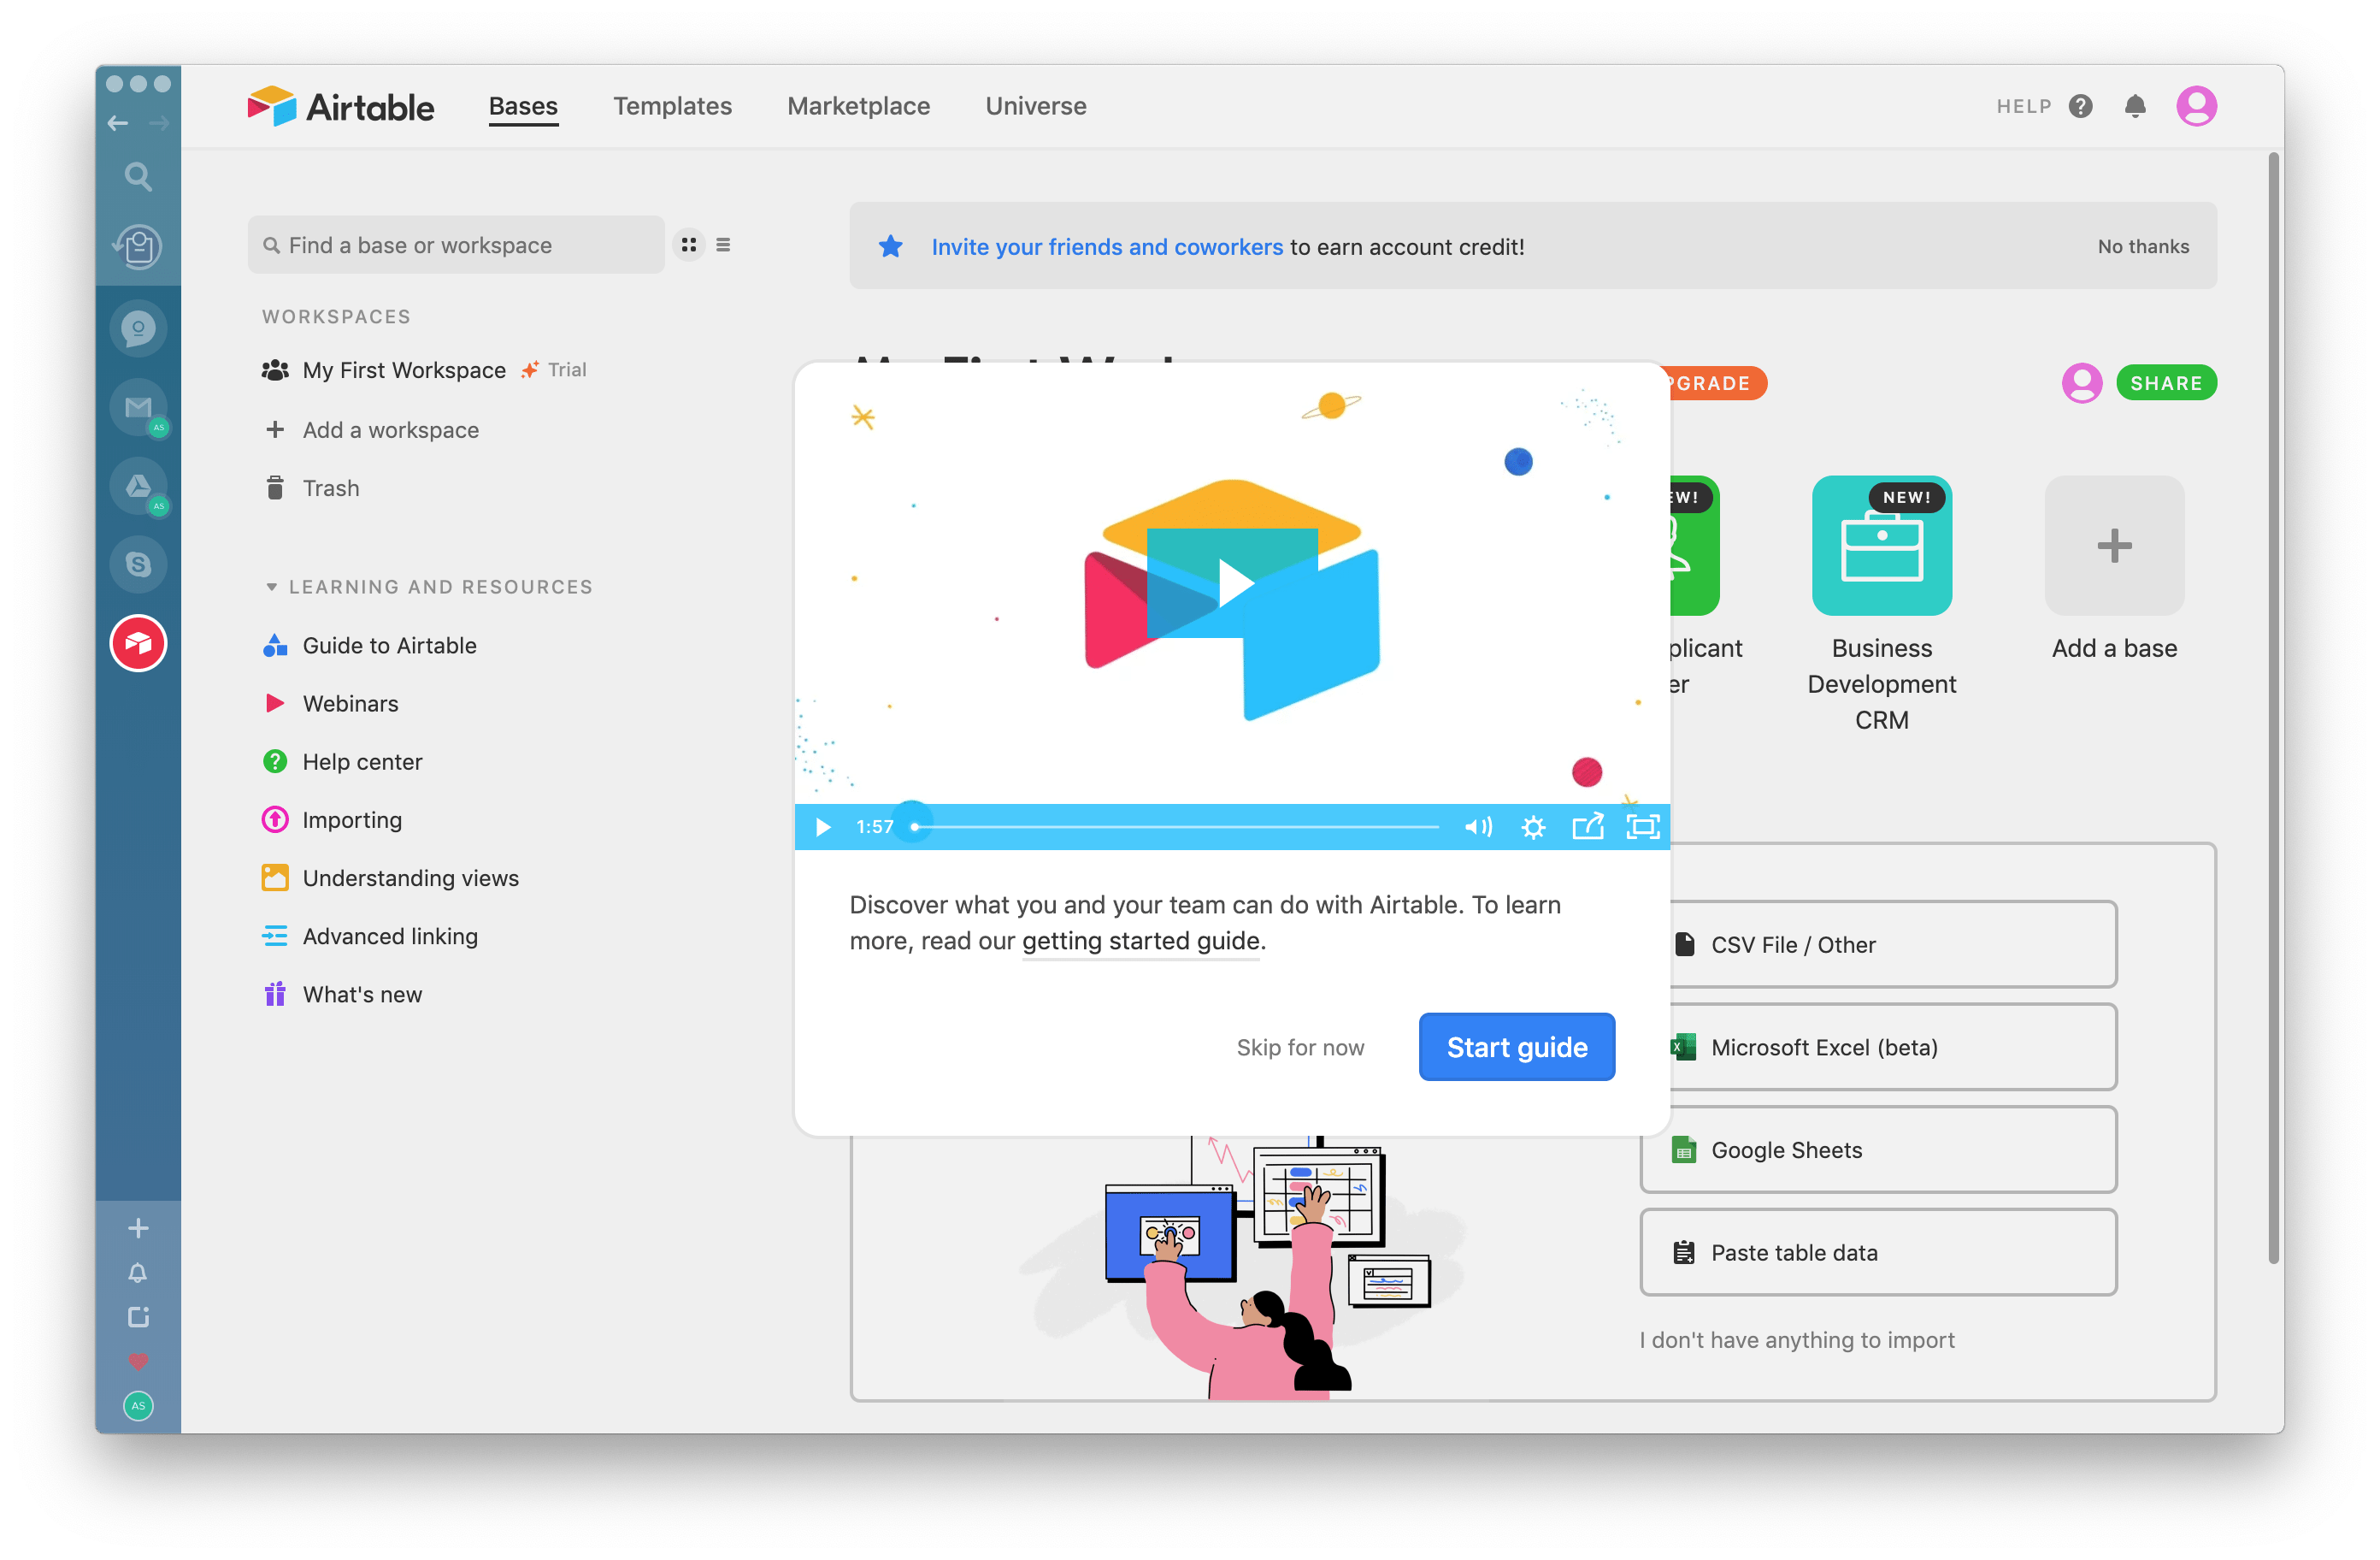Open the Trash
The image size is (2380, 1560).
tap(330, 488)
